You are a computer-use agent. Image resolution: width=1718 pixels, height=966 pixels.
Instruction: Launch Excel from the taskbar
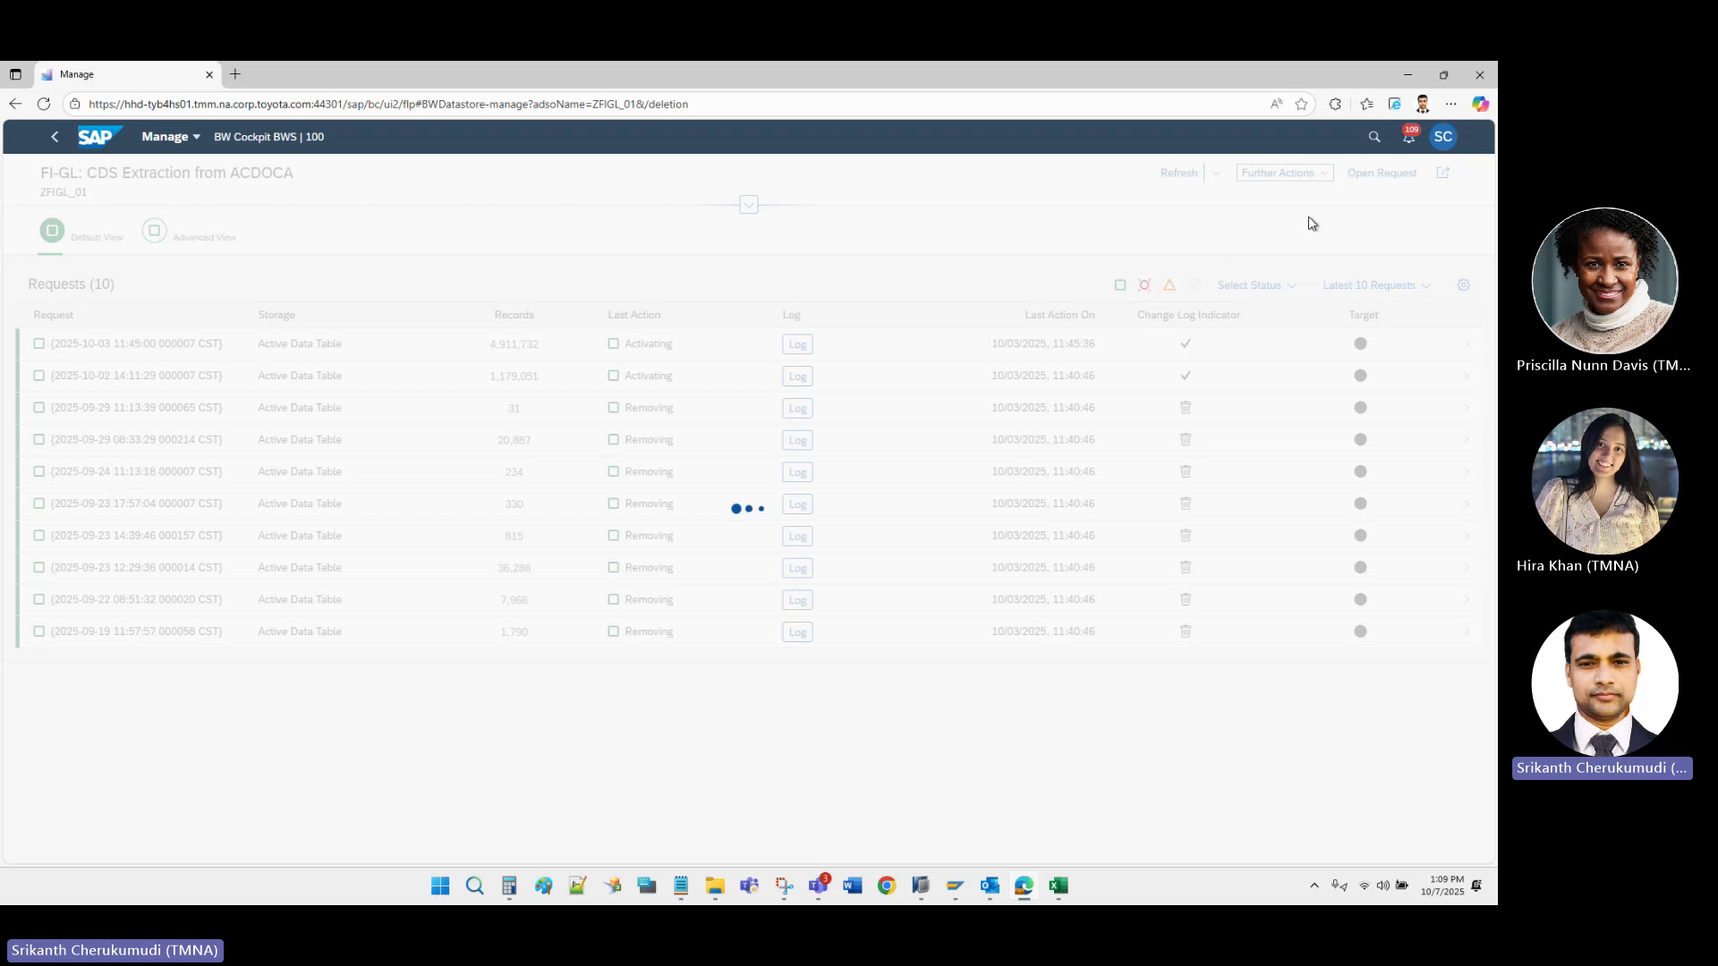coord(1059,886)
